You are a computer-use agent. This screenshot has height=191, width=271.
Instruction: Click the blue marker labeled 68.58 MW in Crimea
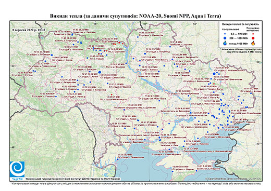coord(173,171)
